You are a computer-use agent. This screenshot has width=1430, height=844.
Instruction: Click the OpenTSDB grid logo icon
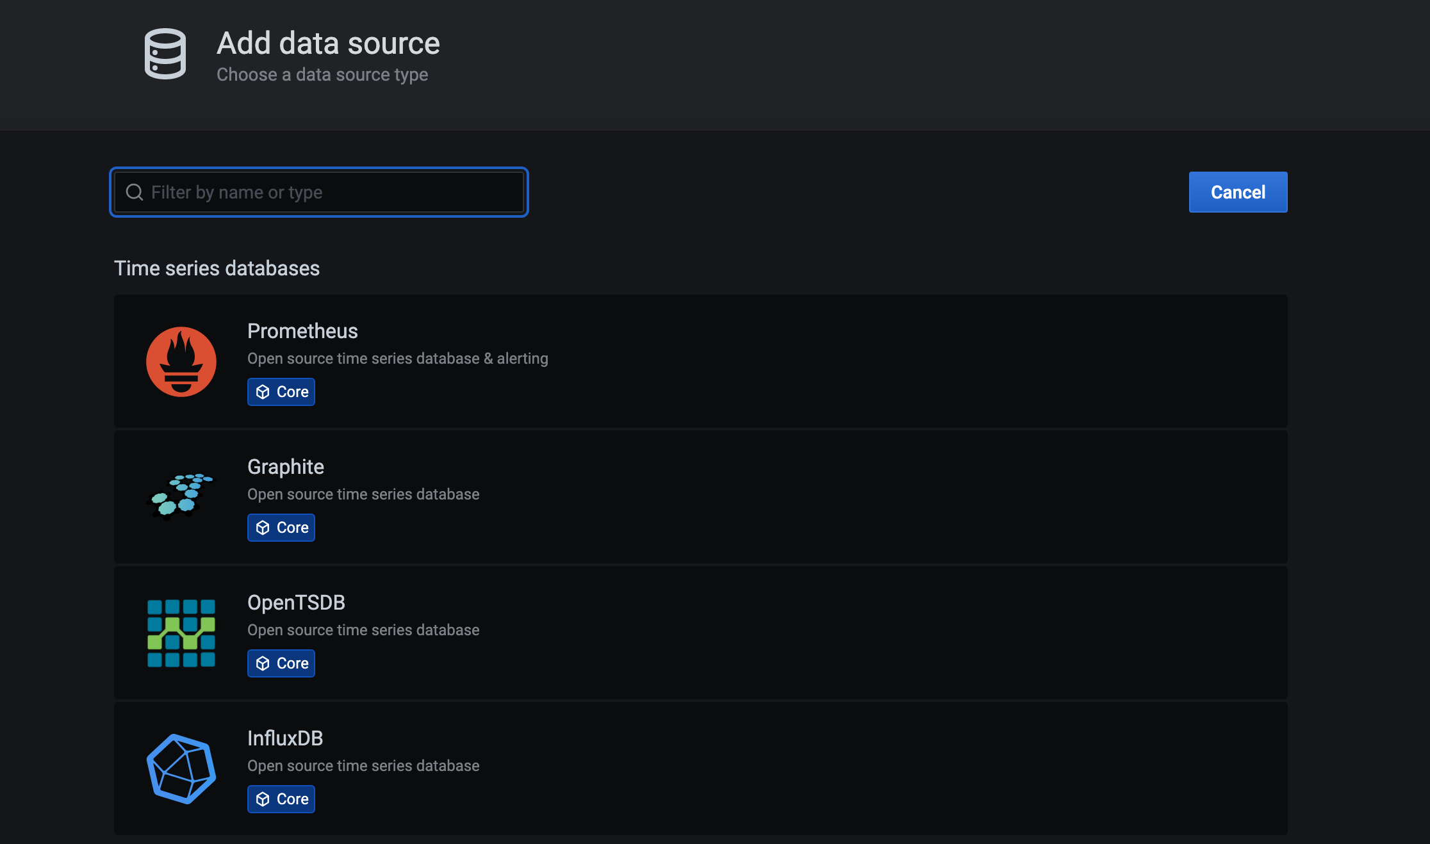(x=181, y=633)
